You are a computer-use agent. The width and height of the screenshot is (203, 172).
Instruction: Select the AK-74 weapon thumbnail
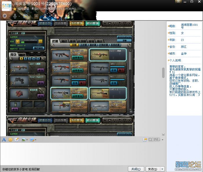61,81
